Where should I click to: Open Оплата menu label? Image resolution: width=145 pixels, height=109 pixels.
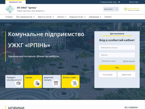click(x=60, y=17)
